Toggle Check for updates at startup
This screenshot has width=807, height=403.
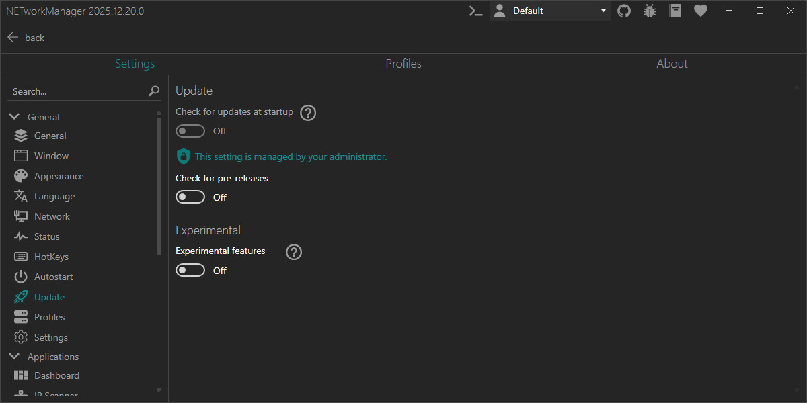(190, 131)
